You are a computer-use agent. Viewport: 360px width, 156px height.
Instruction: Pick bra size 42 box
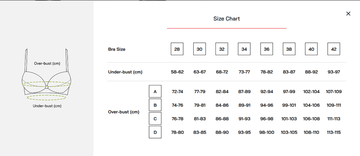tap(334, 49)
